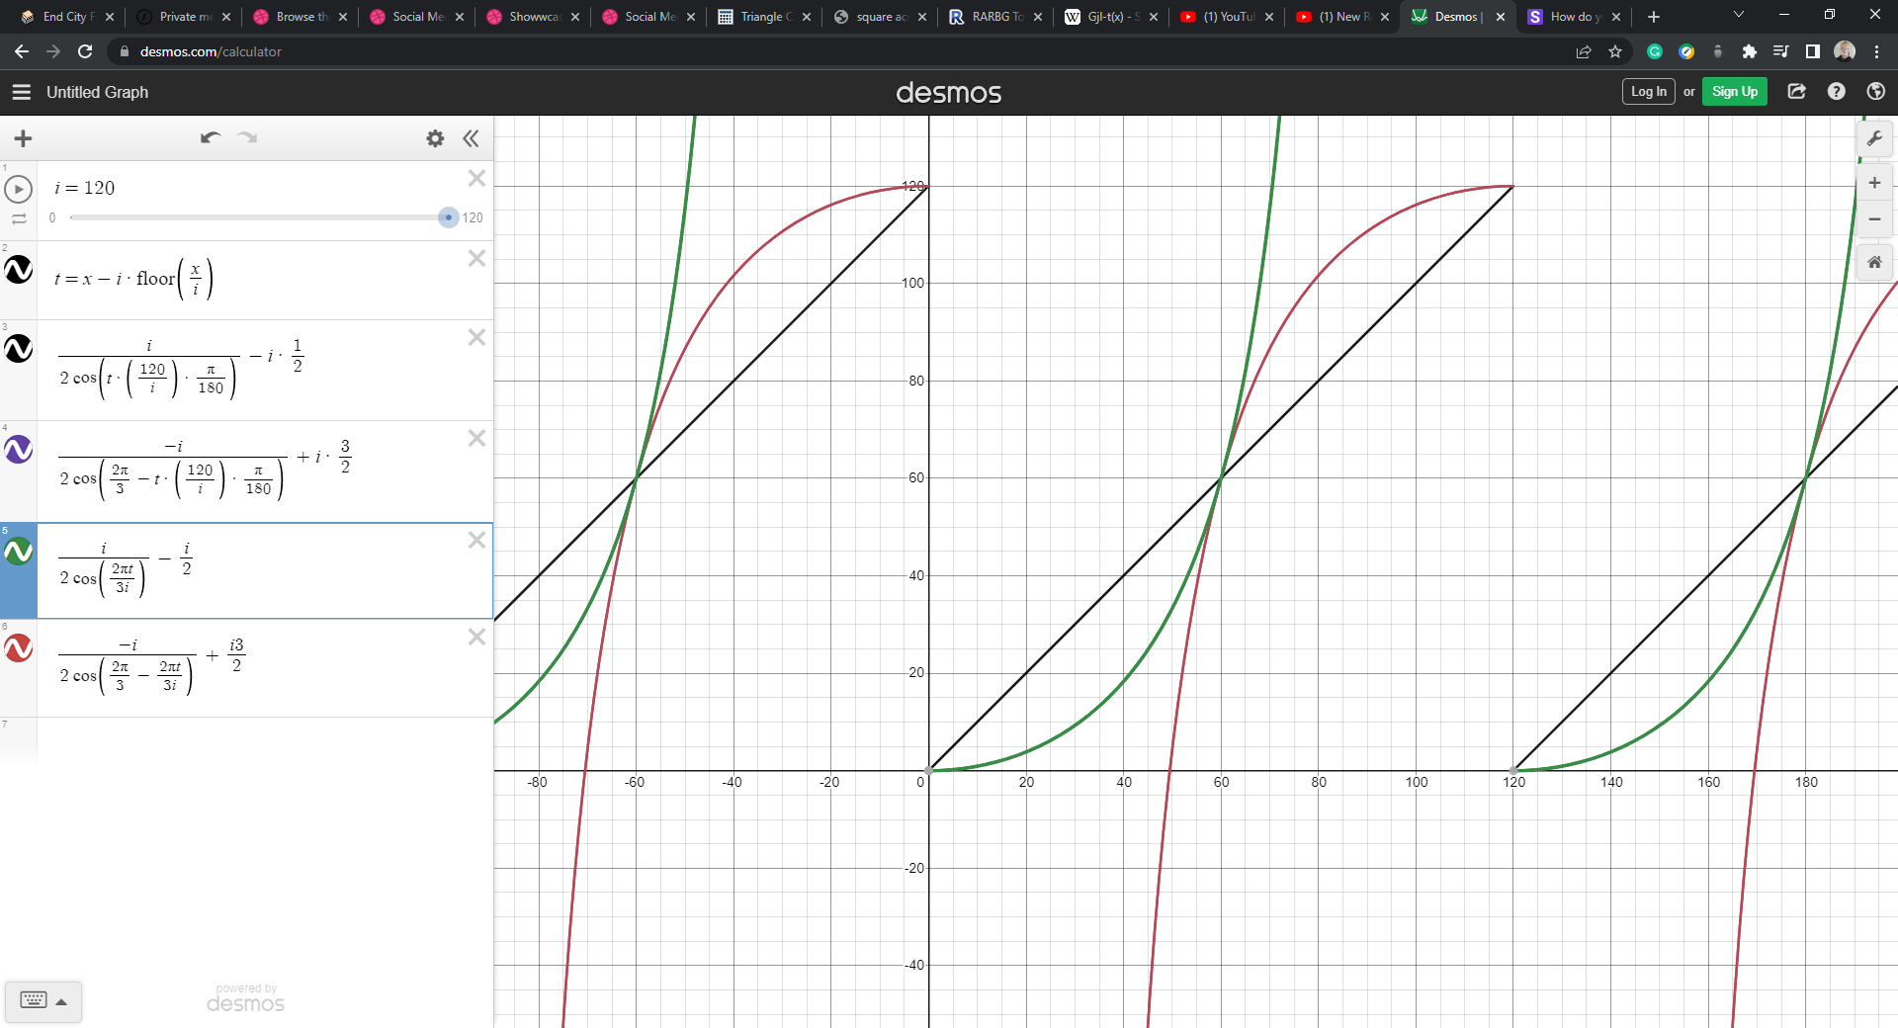Collapse the expression list panel
The height and width of the screenshot is (1028, 1898).
(x=472, y=138)
